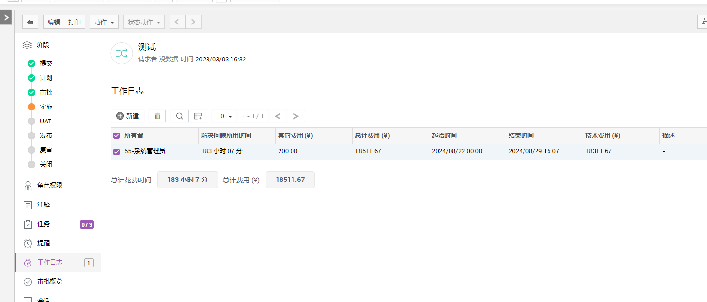Open the column chooser table icon
Screen dimensions: 707x302
[x=197, y=116]
